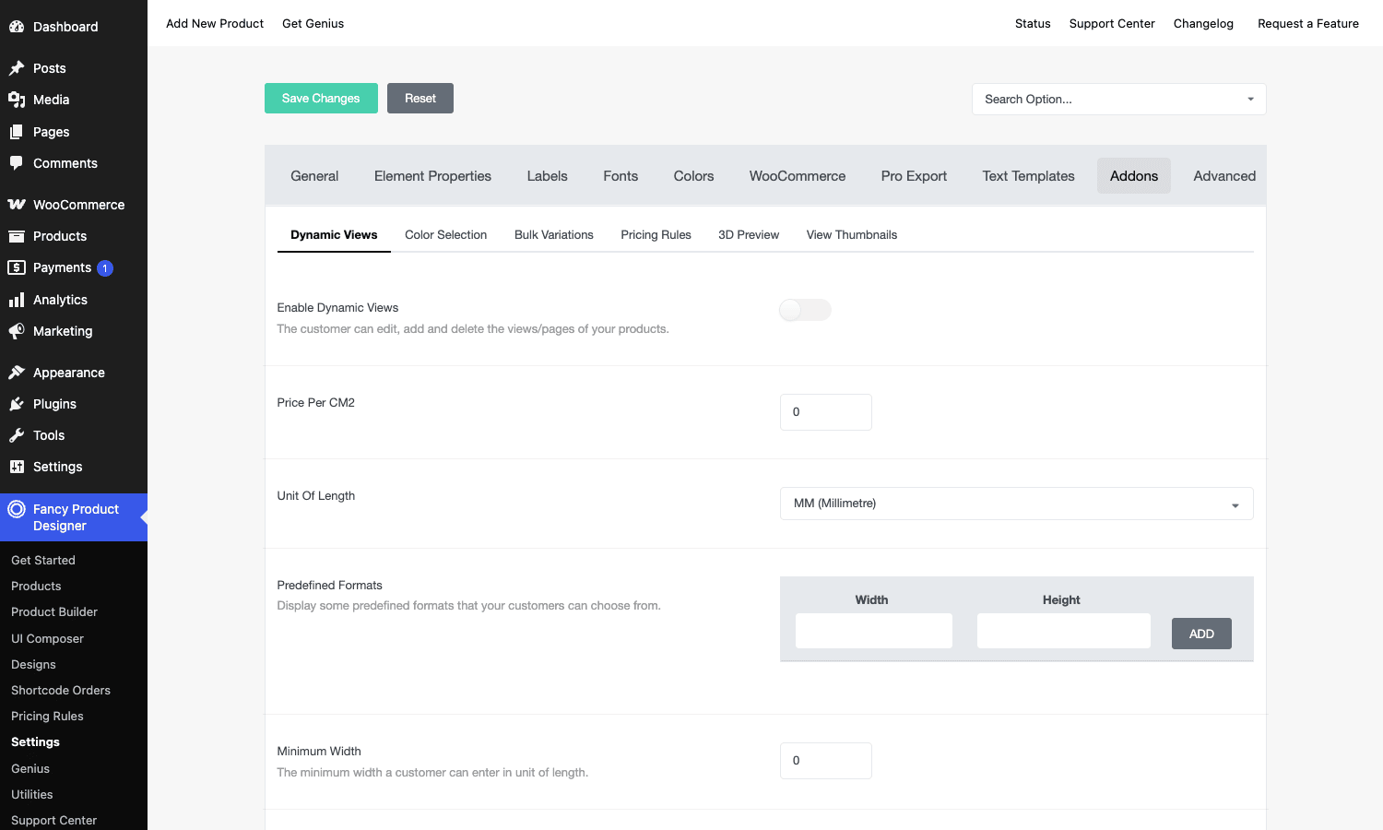The image size is (1383, 830).
Task: Switch to the Labels tab
Action: click(547, 176)
